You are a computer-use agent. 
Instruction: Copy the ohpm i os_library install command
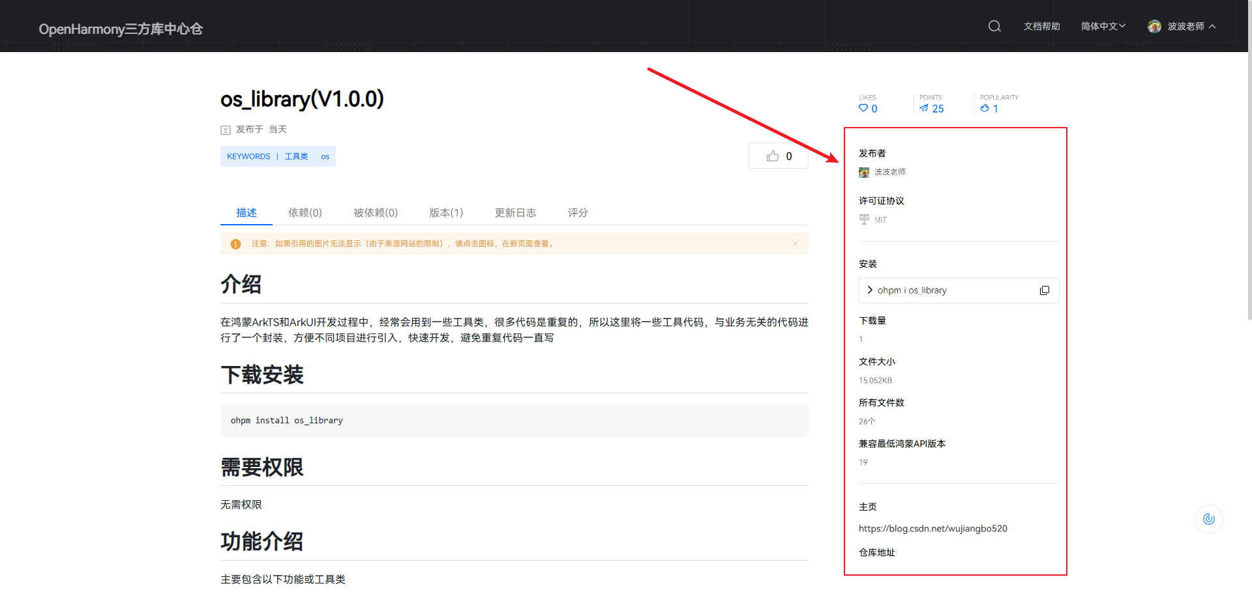pyautogui.click(x=1045, y=290)
